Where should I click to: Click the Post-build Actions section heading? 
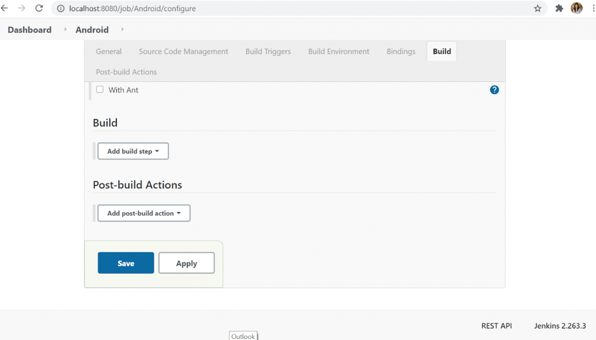point(137,185)
